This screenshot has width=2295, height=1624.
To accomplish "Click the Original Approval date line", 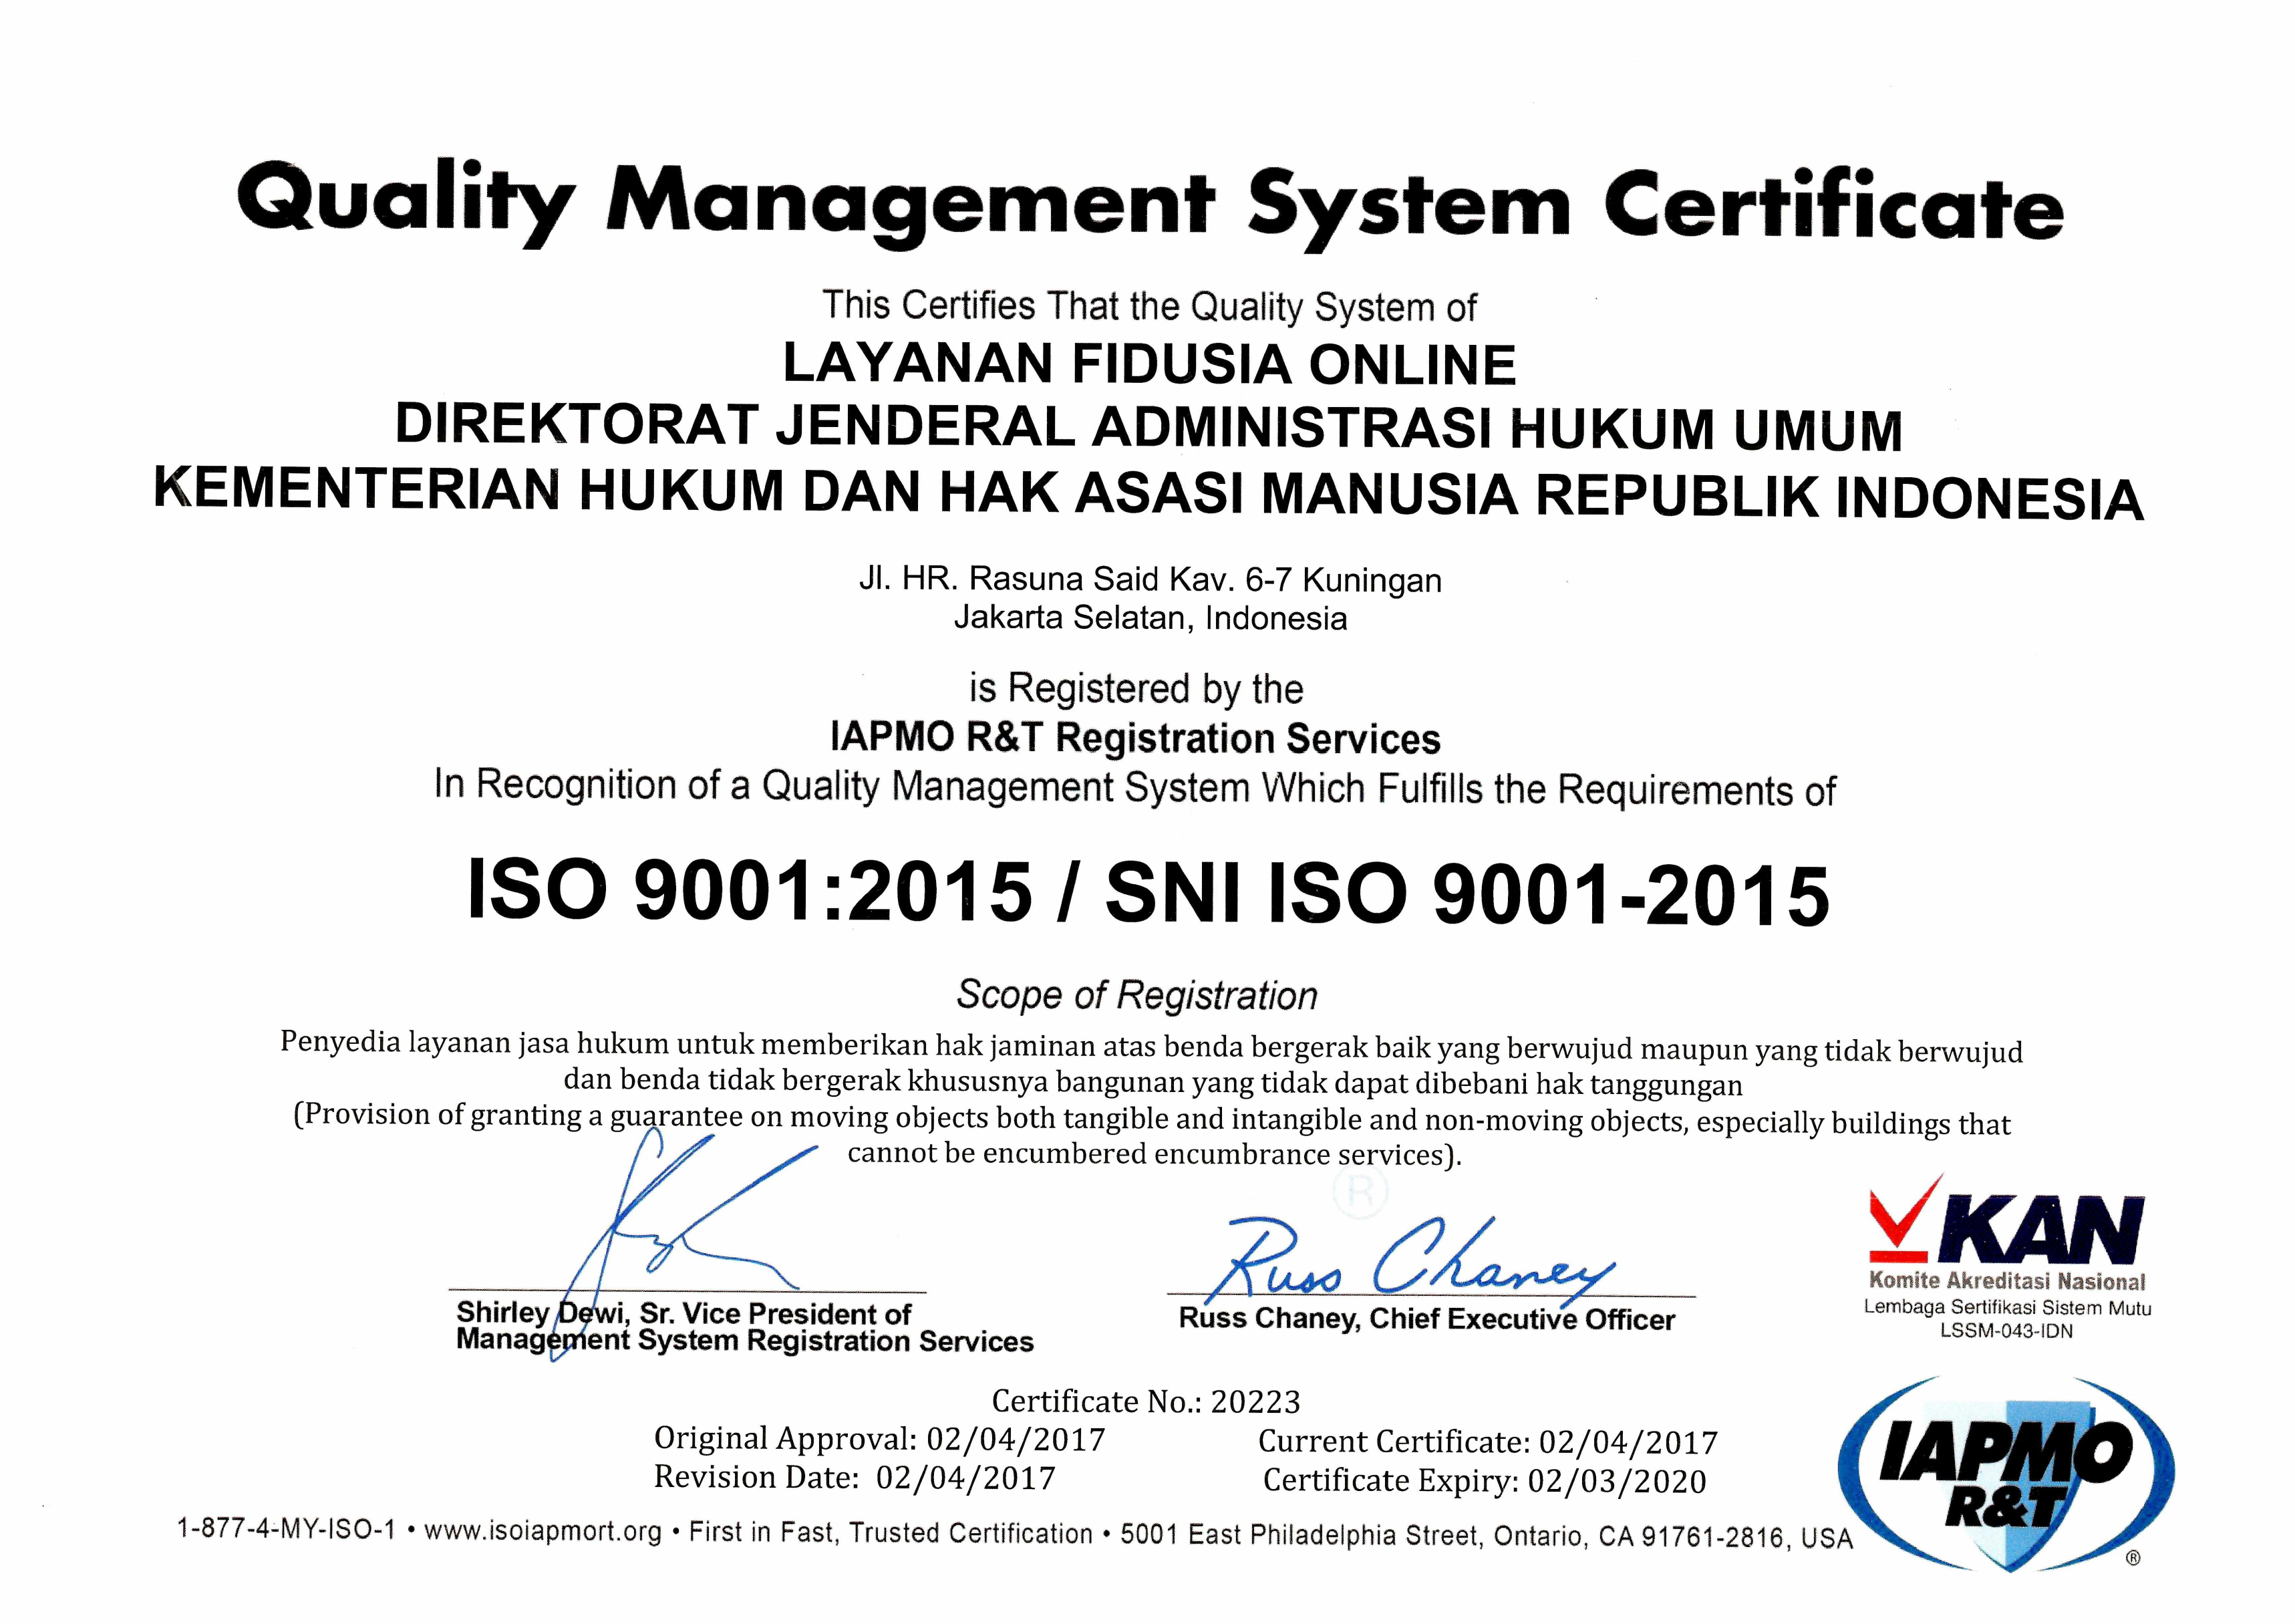I will tap(880, 1439).
